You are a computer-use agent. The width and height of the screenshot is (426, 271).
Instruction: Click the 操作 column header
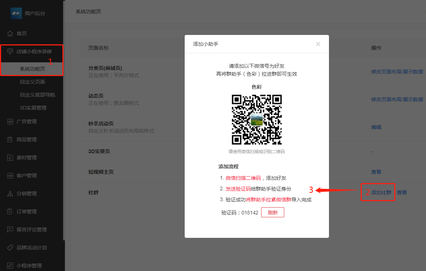(x=376, y=48)
